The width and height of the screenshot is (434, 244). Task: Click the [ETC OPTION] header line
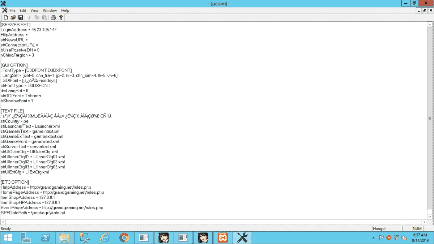15,182
